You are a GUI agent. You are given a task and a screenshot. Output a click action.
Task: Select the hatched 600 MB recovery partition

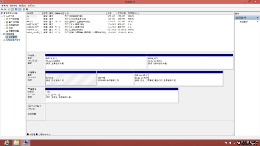71,78
